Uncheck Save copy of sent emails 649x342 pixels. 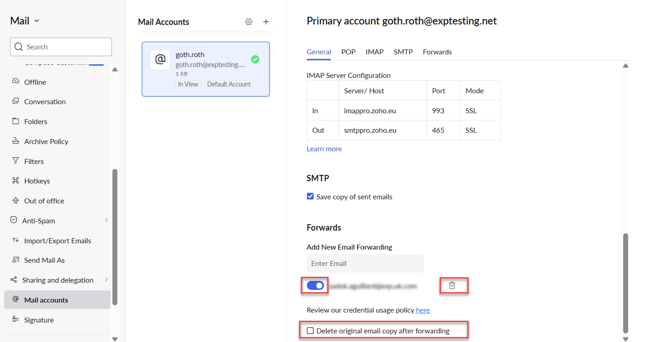310,197
